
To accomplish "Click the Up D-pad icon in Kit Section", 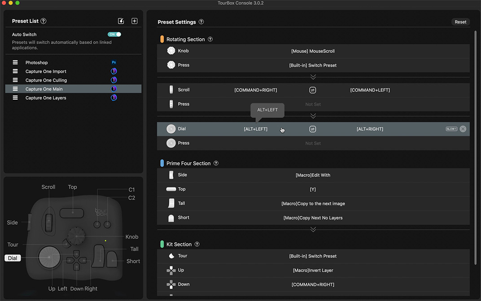I will [x=171, y=270].
